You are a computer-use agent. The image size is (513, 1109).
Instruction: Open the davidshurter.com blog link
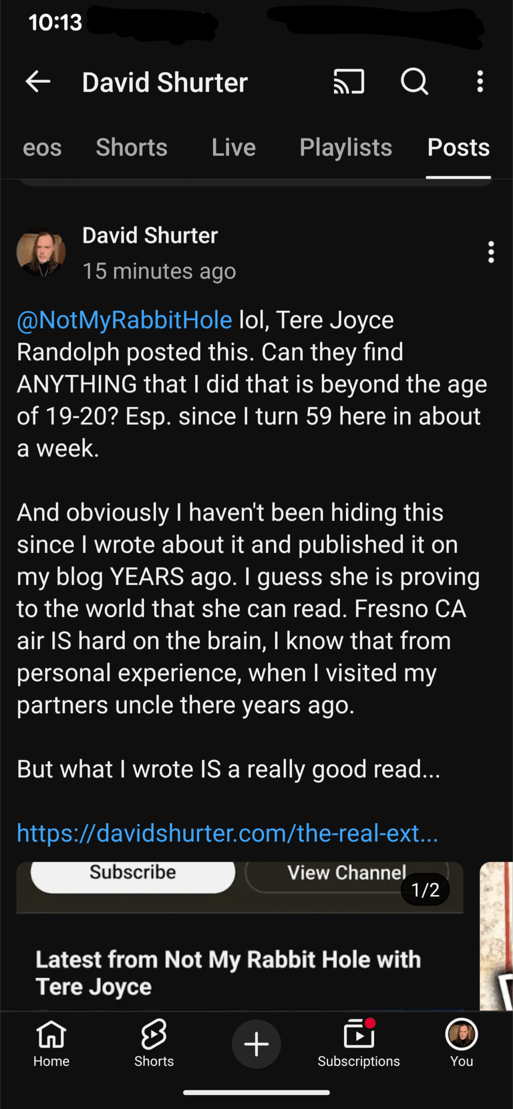pos(227,833)
